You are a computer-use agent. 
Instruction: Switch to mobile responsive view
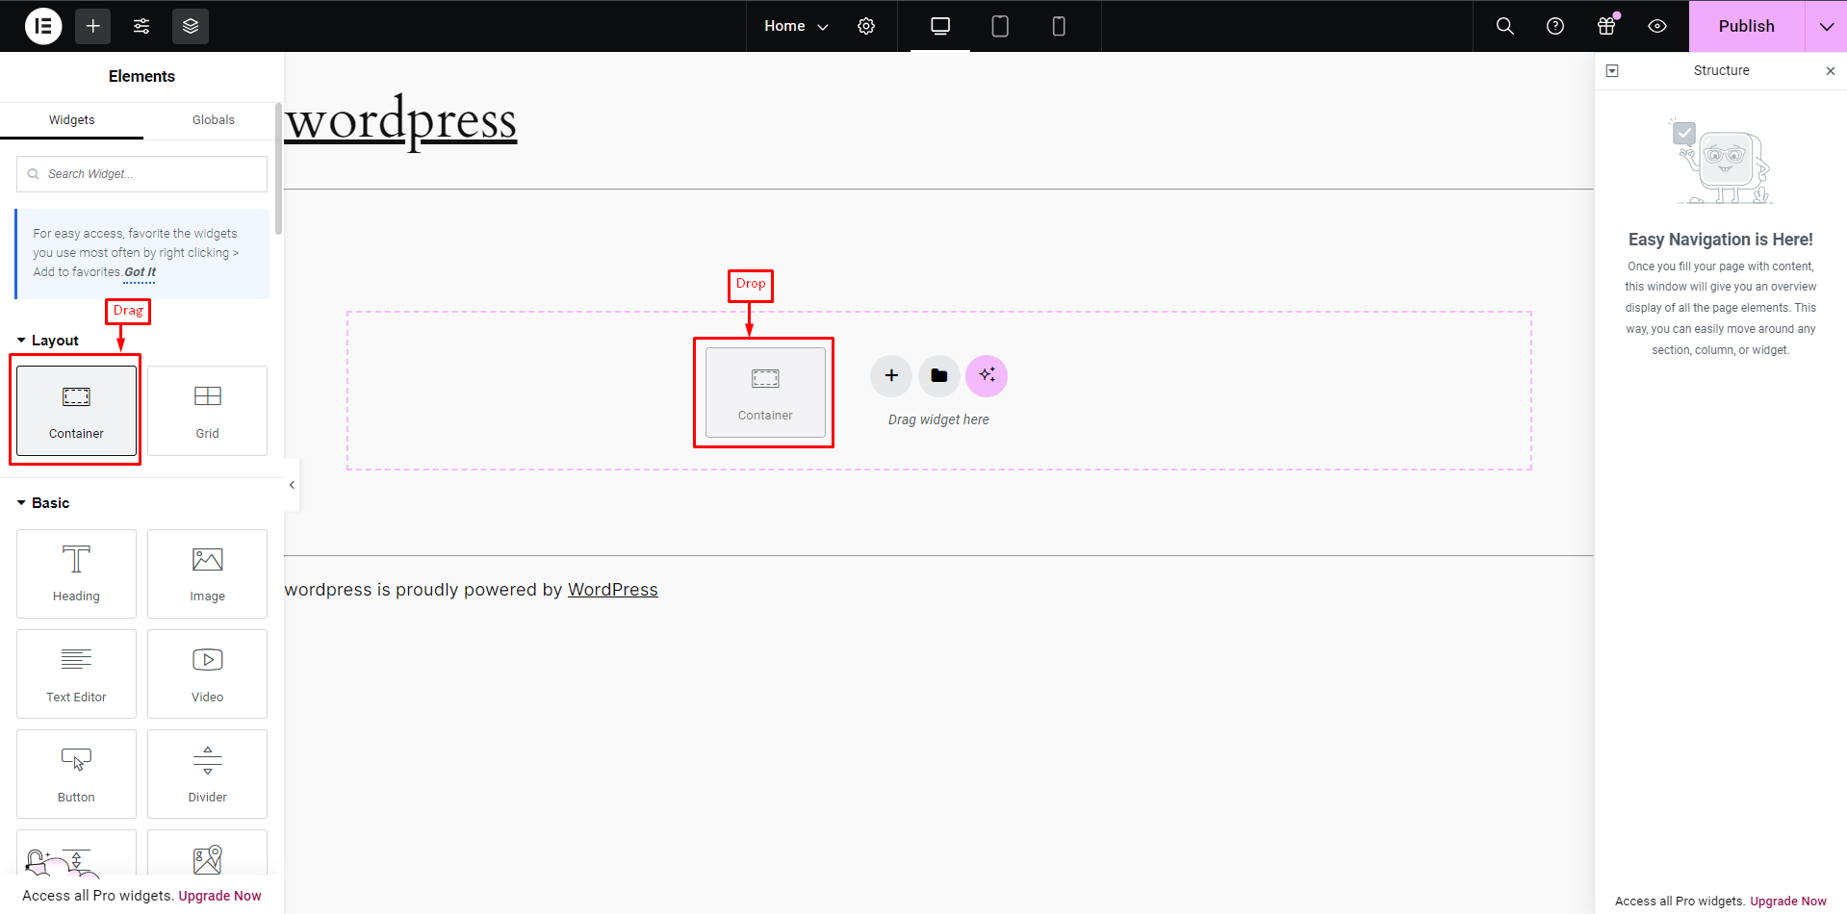point(1059,26)
